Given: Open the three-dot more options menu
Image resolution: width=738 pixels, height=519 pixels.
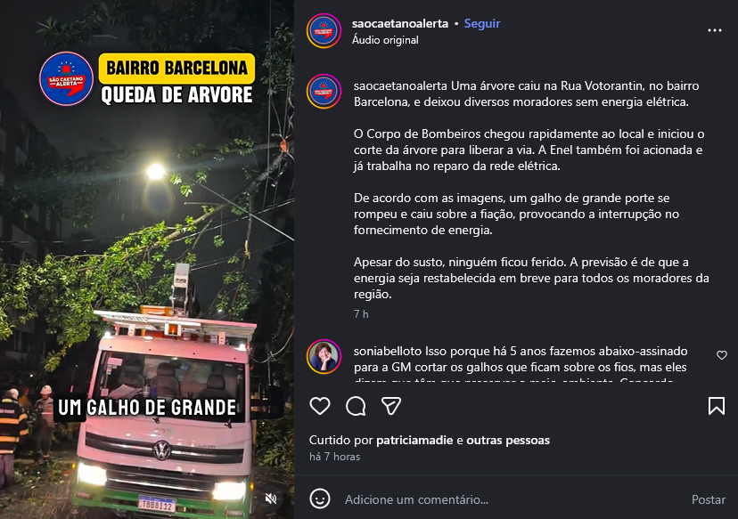Looking at the screenshot, I should (x=715, y=30).
